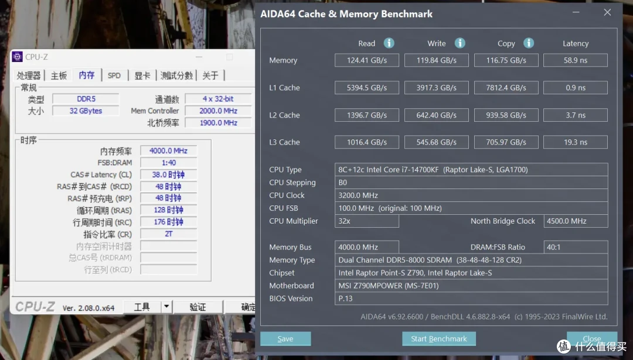Click the Memory Latency value 58.9 ns
This screenshot has width=633, height=360.
tap(576, 60)
